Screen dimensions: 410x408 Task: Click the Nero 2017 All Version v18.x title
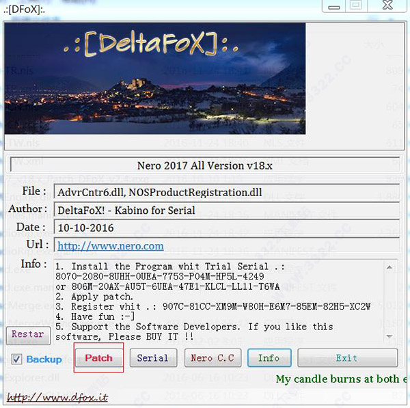205,165
